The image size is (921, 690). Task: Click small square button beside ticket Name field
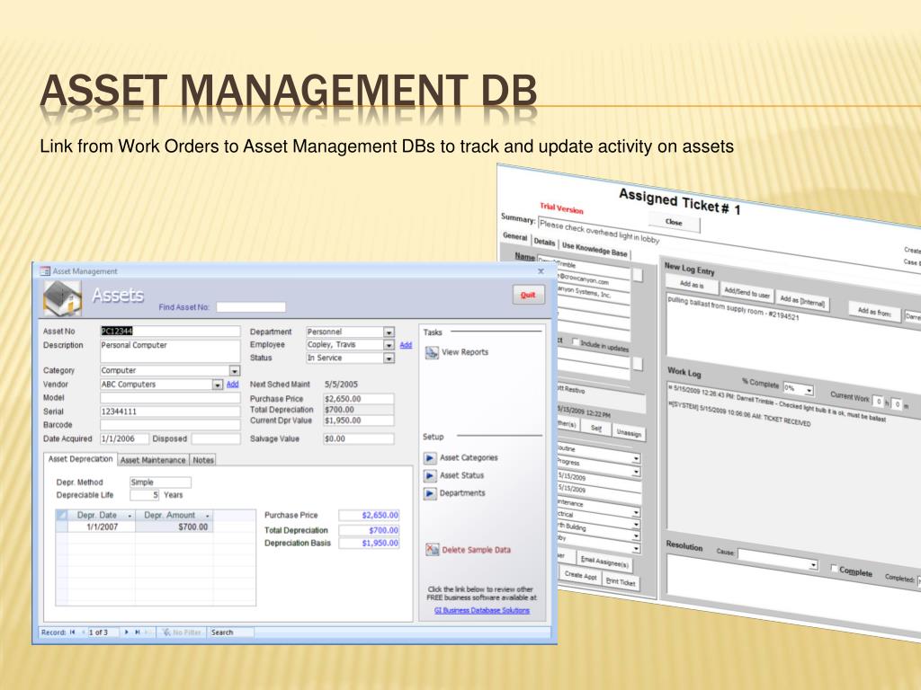point(637,275)
